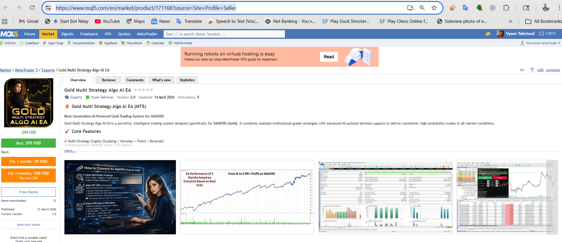Open the Forum menu item
The width and height of the screenshot is (562, 242).
tap(29, 34)
